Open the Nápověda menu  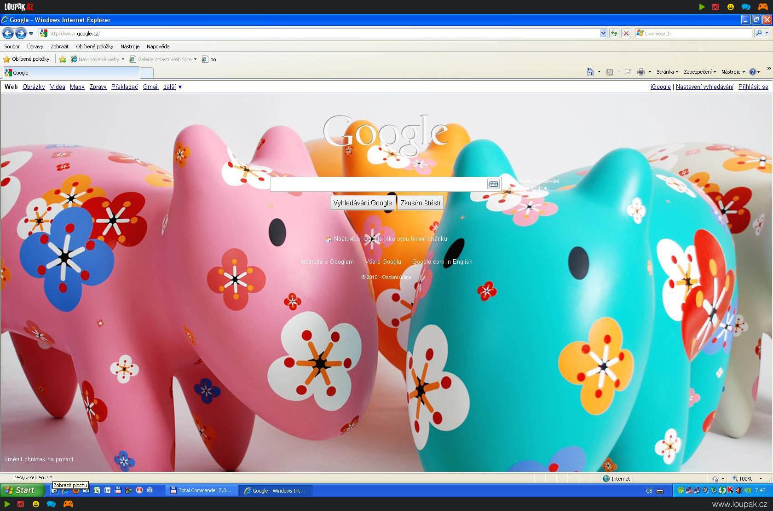pos(158,46)
